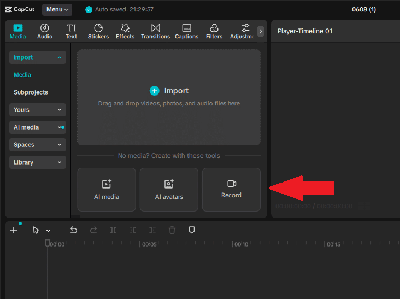
Task: Click the timeline playhead at 00:00
Action: tap(48, 243)
